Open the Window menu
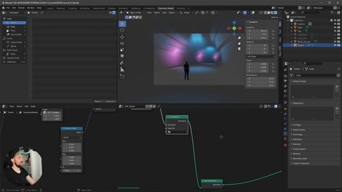This screenshot has width=342, height=192. [x=31, y=8]
